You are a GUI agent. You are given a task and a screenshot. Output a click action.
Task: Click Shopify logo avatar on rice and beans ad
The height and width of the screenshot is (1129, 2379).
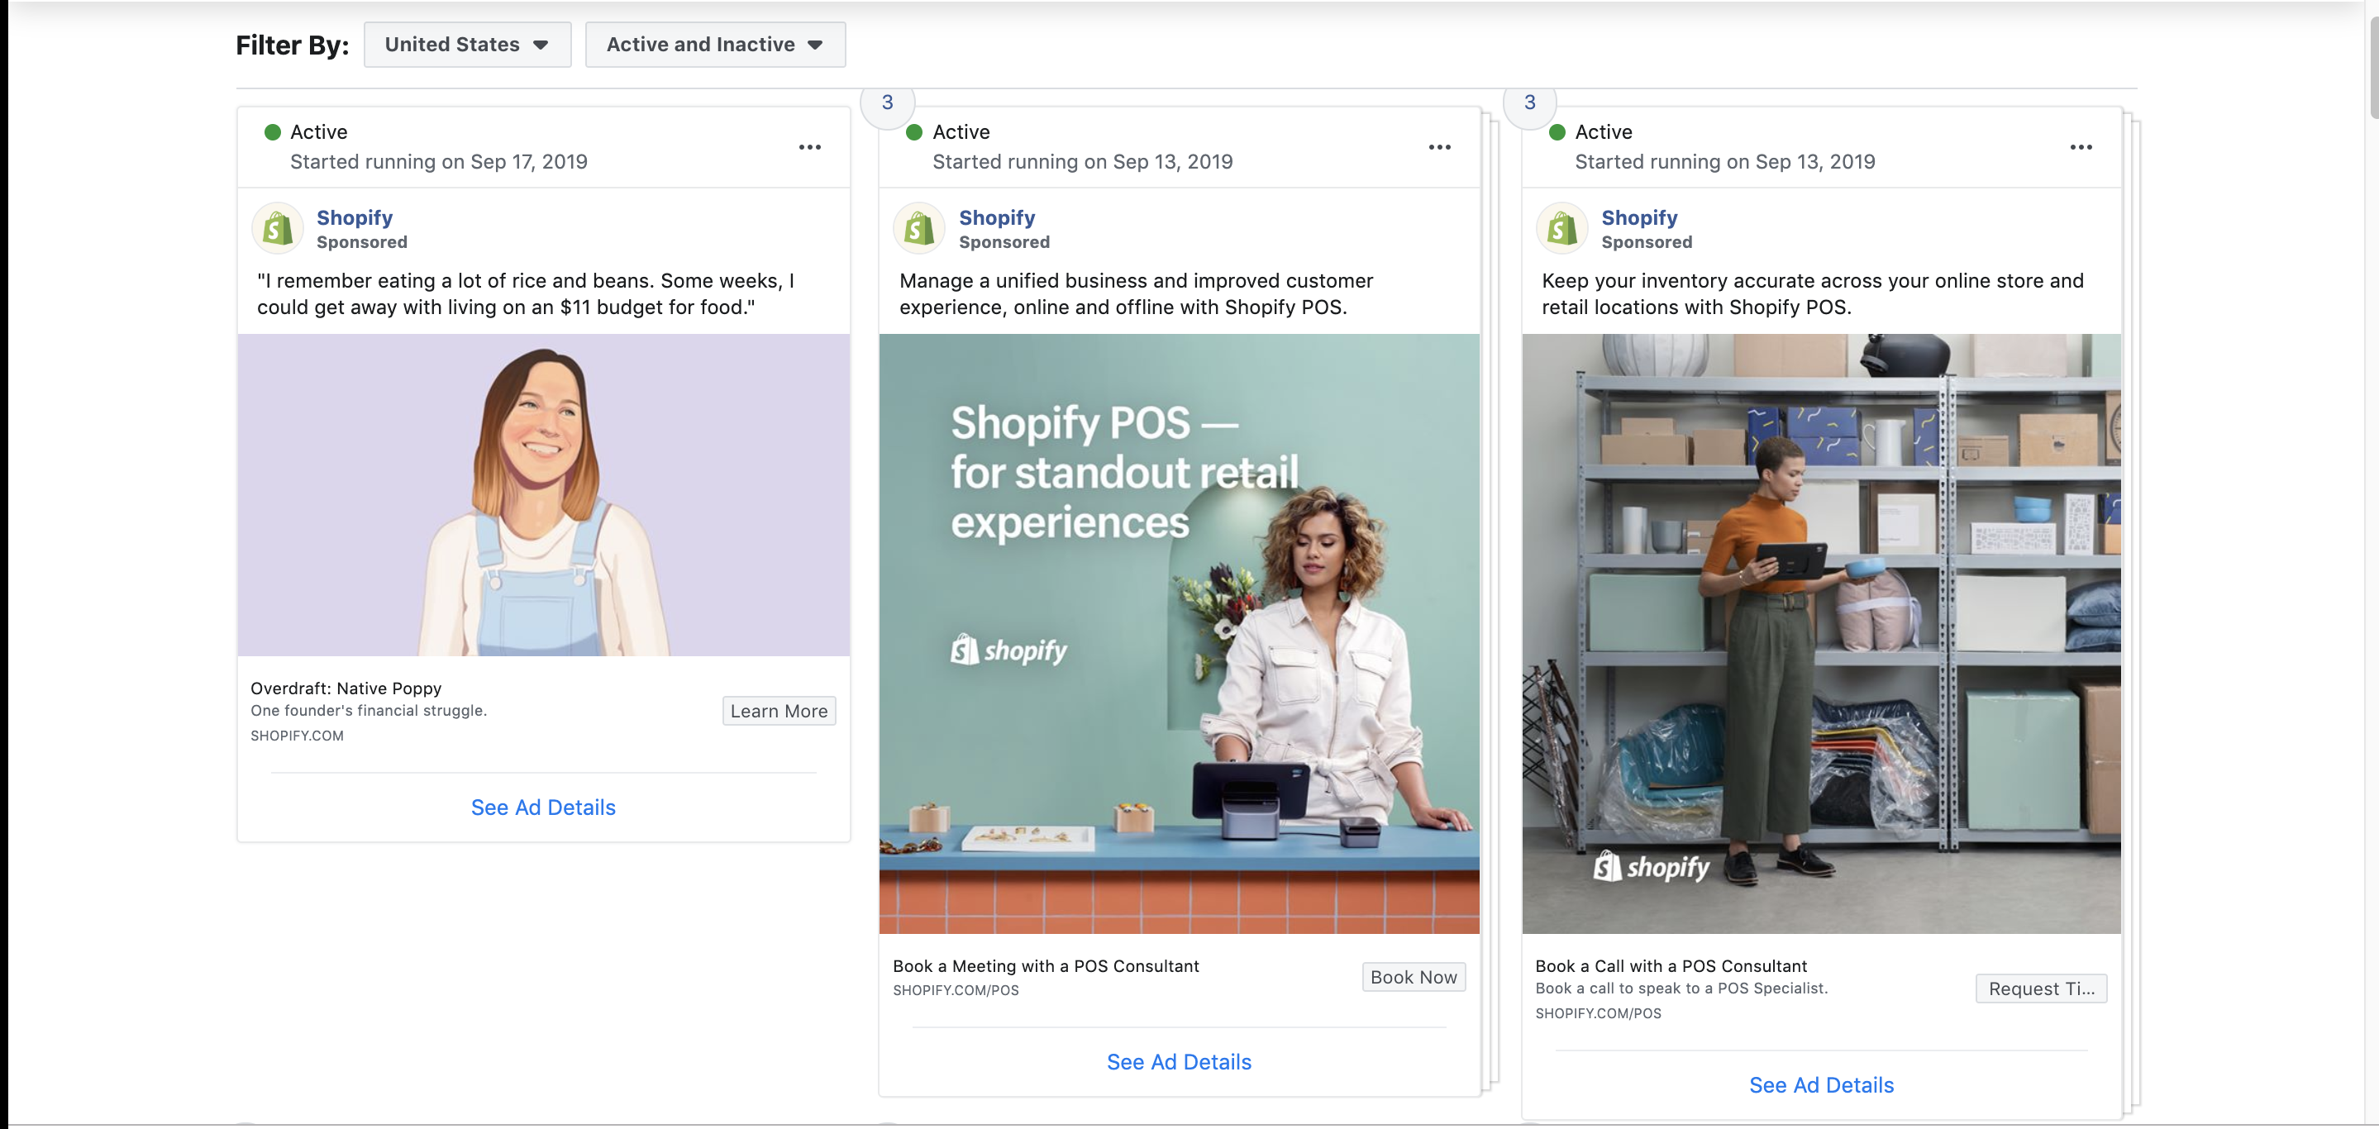pyautogui.click(x=278, y=228)
